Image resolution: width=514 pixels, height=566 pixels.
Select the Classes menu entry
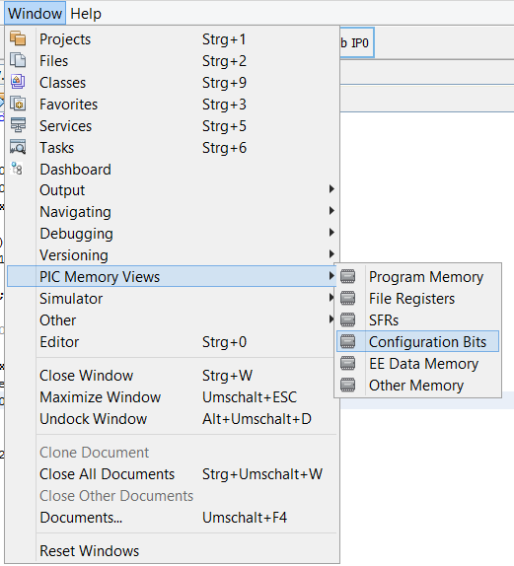[x=172, y=82]
